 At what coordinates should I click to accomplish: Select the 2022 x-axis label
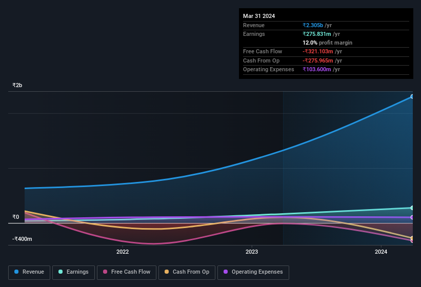pyautogui.click(x=123, y=252)
